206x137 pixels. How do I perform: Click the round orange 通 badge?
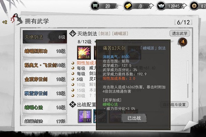point(183,42)
